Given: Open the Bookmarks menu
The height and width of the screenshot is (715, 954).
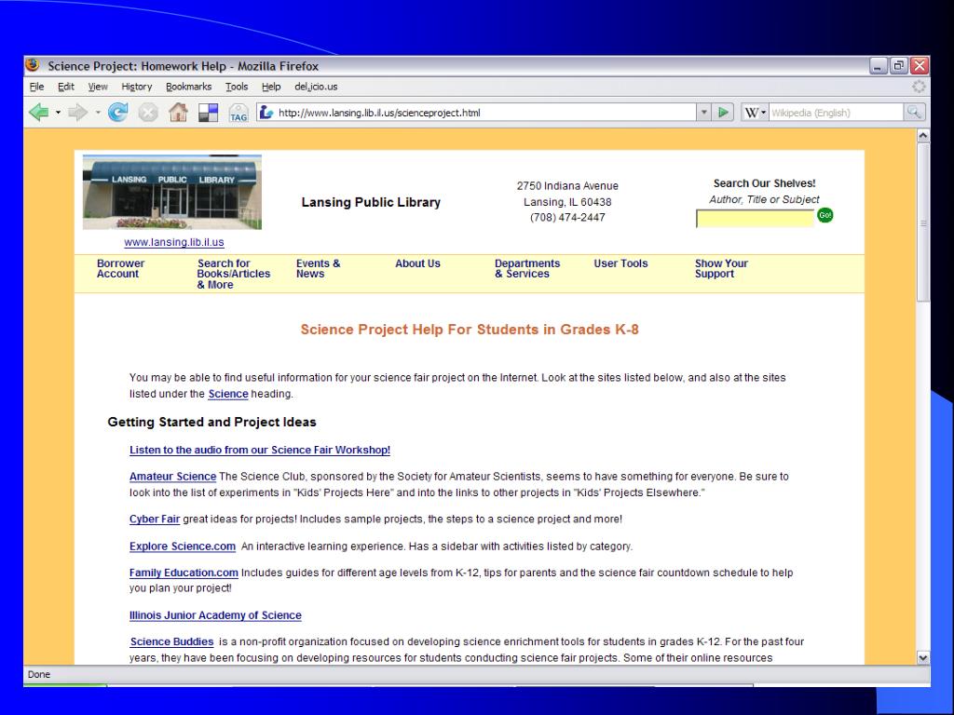Looking at the screenshot, I should [x=188, y=87].
